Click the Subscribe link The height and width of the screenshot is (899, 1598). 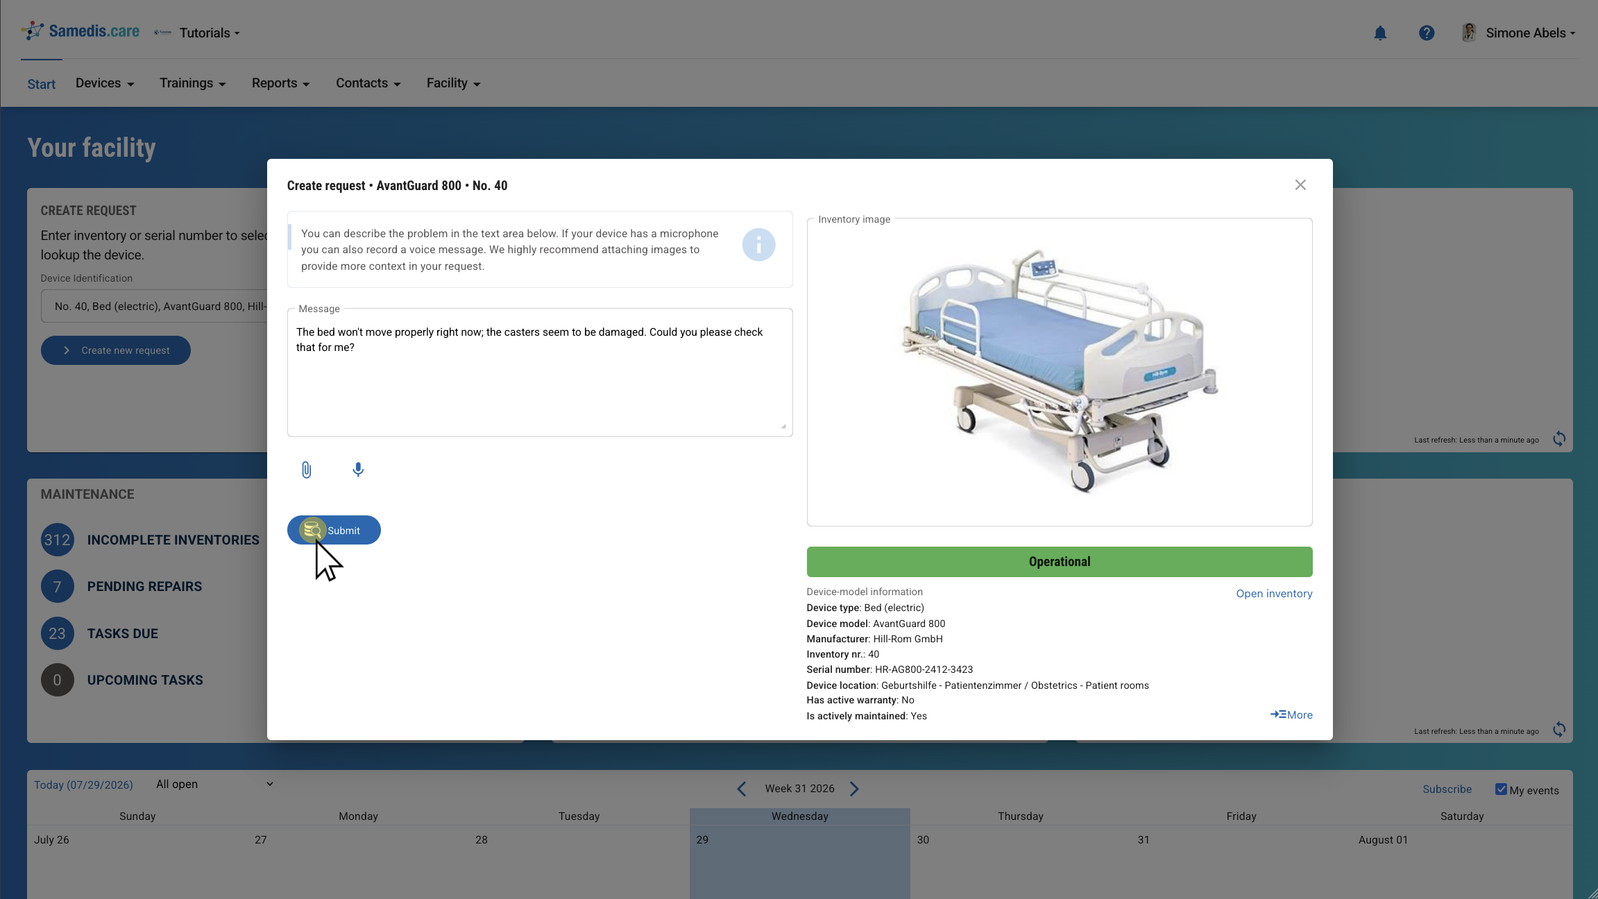pos(1447,789)
